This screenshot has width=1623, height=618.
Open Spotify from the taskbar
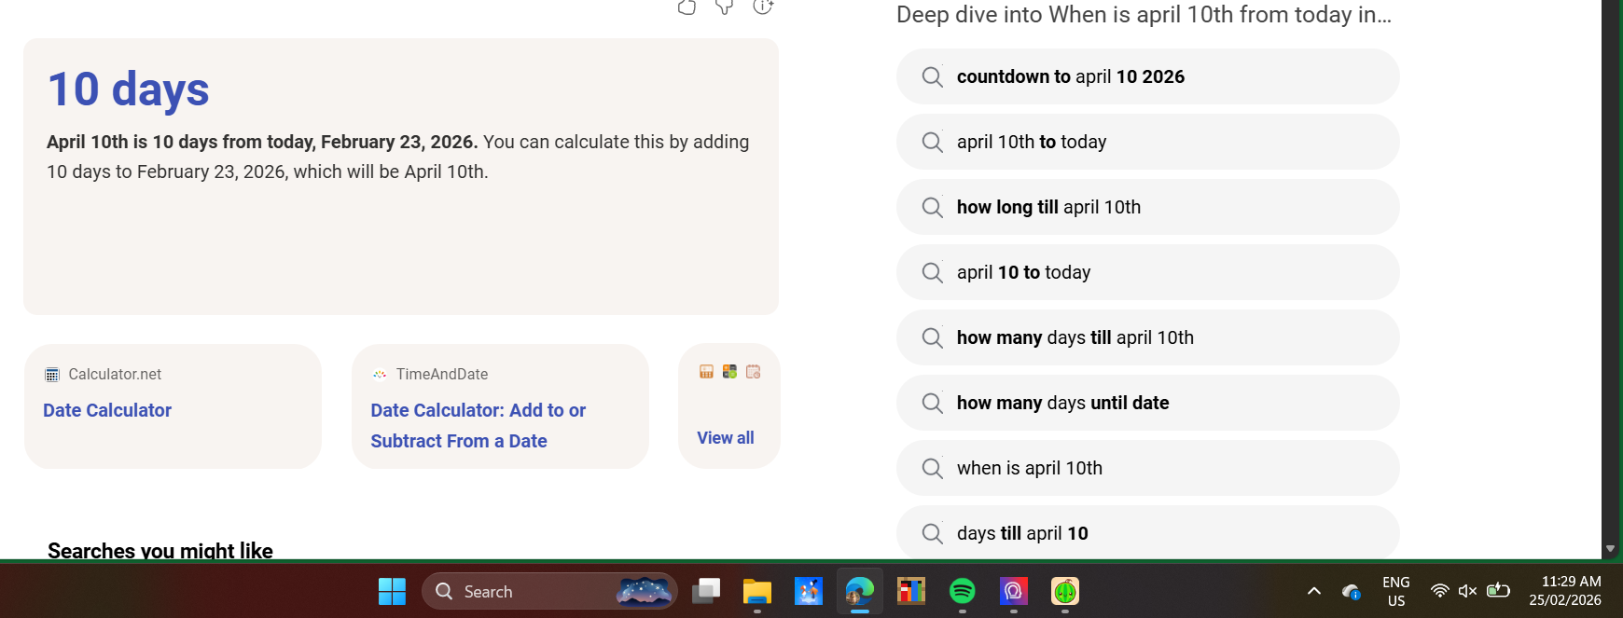tap(963, 591)
